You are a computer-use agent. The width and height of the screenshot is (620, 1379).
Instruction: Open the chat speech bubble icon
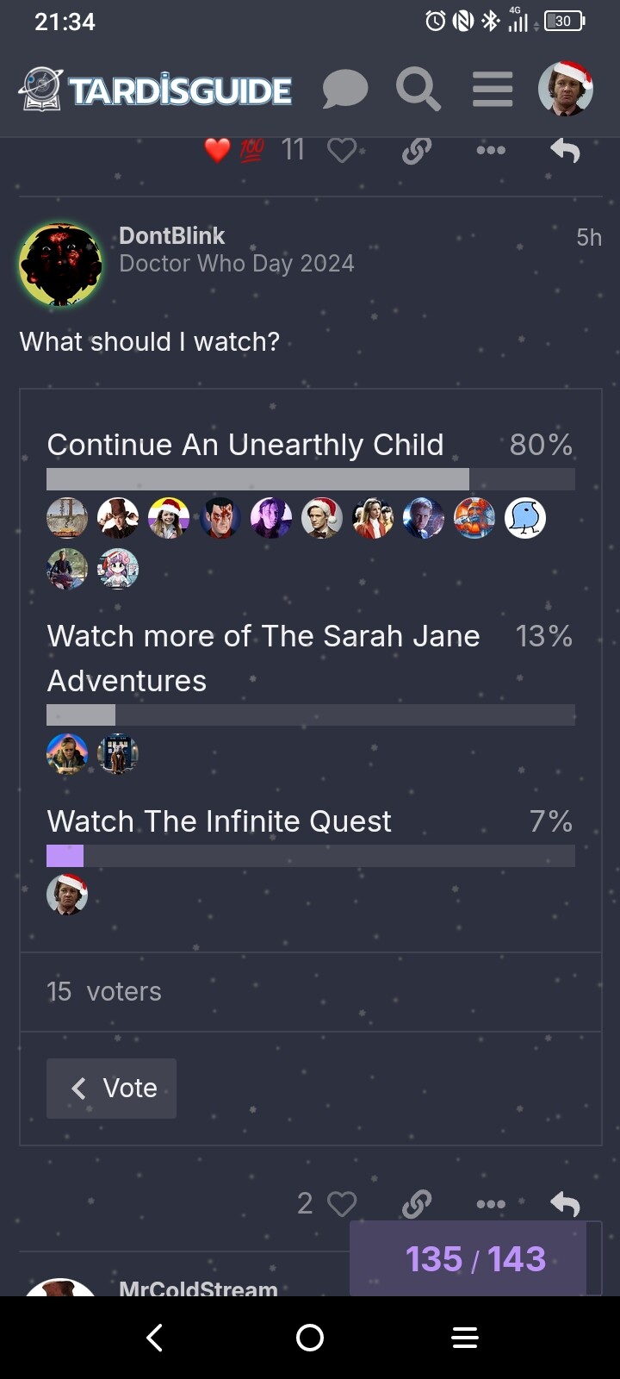coord(345,90)
